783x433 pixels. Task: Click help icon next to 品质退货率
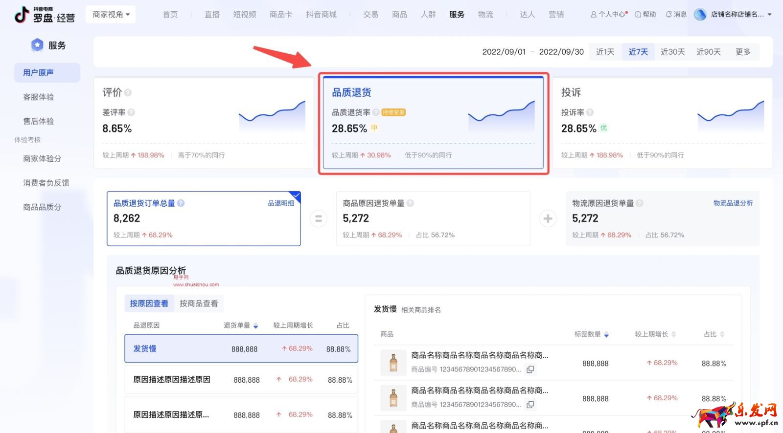point(376,112)
